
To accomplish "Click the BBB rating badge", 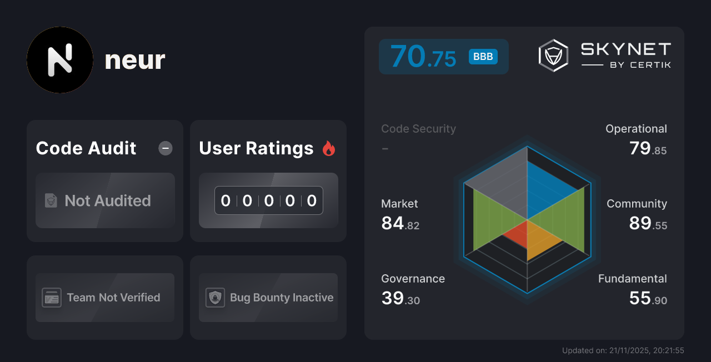I will (x=482, y=57).
